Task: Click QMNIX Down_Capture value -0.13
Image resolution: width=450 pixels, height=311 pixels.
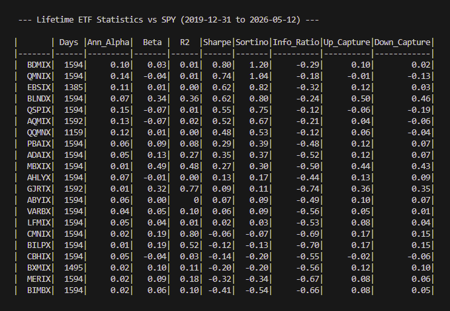Action: tap(419, 76)
